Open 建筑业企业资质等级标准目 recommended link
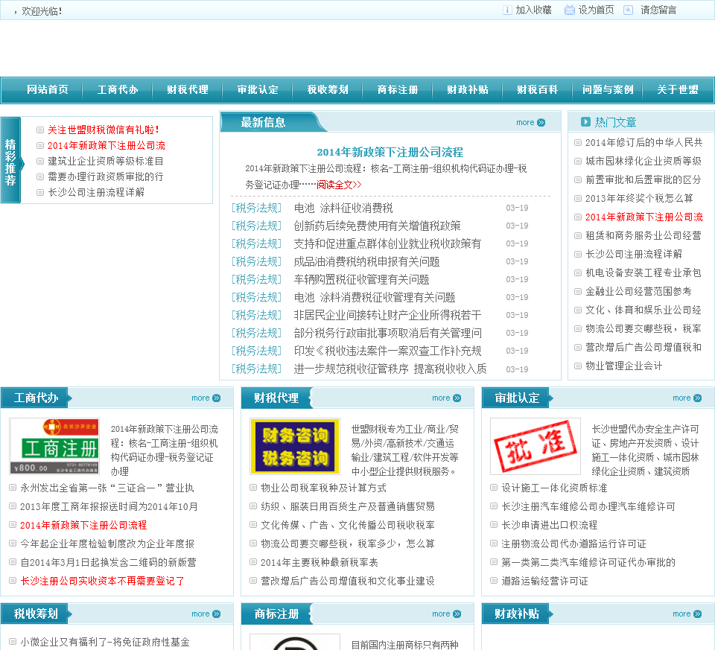 [x=105, y=161]
